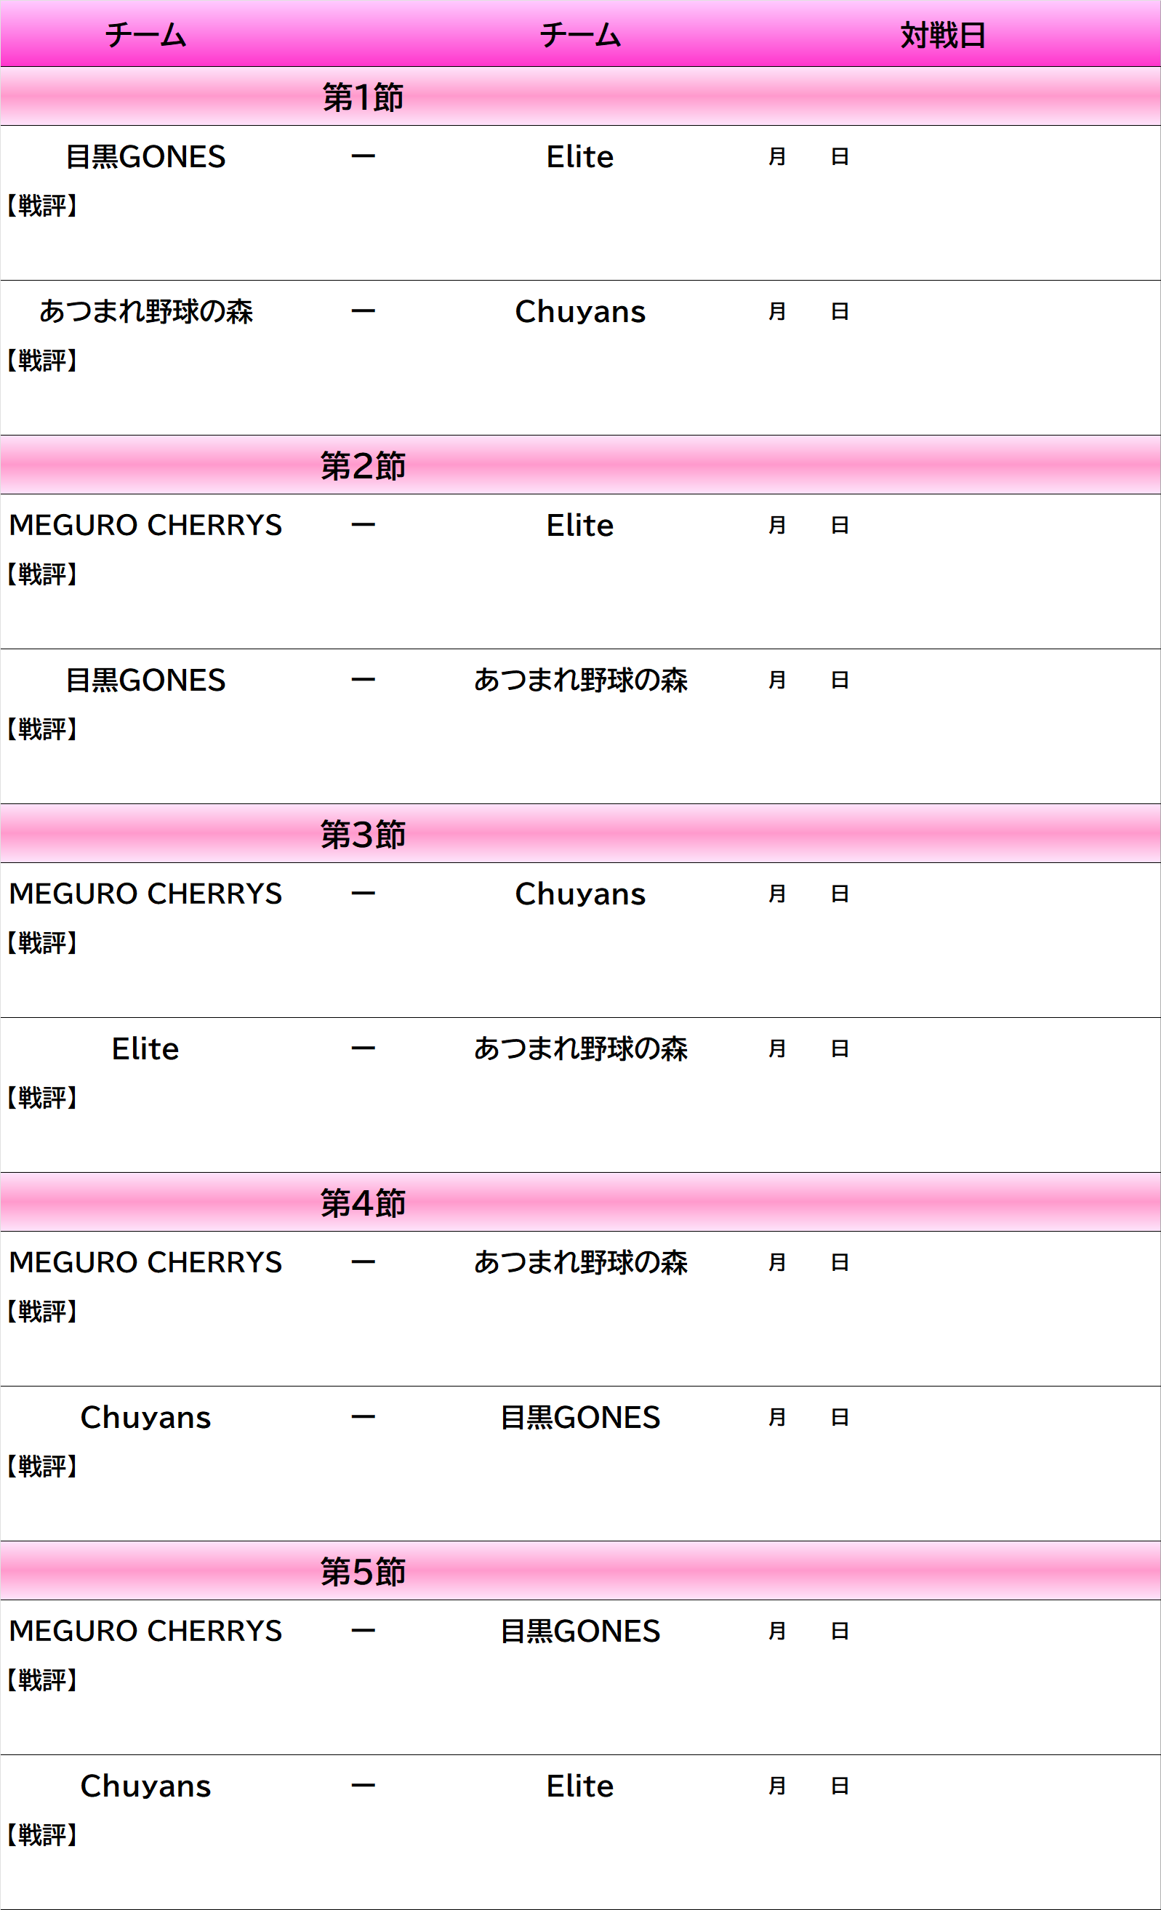Click the 第3節 section header

coord(363,834)
